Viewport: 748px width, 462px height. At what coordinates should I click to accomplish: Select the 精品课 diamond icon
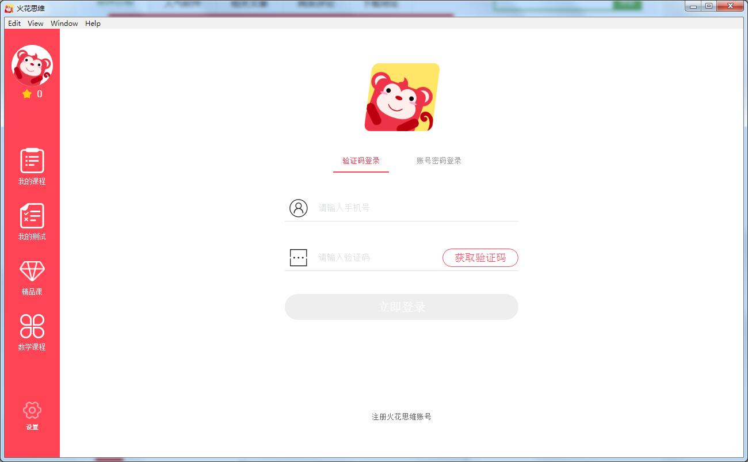pyautogui.click(x=32, y=275)
